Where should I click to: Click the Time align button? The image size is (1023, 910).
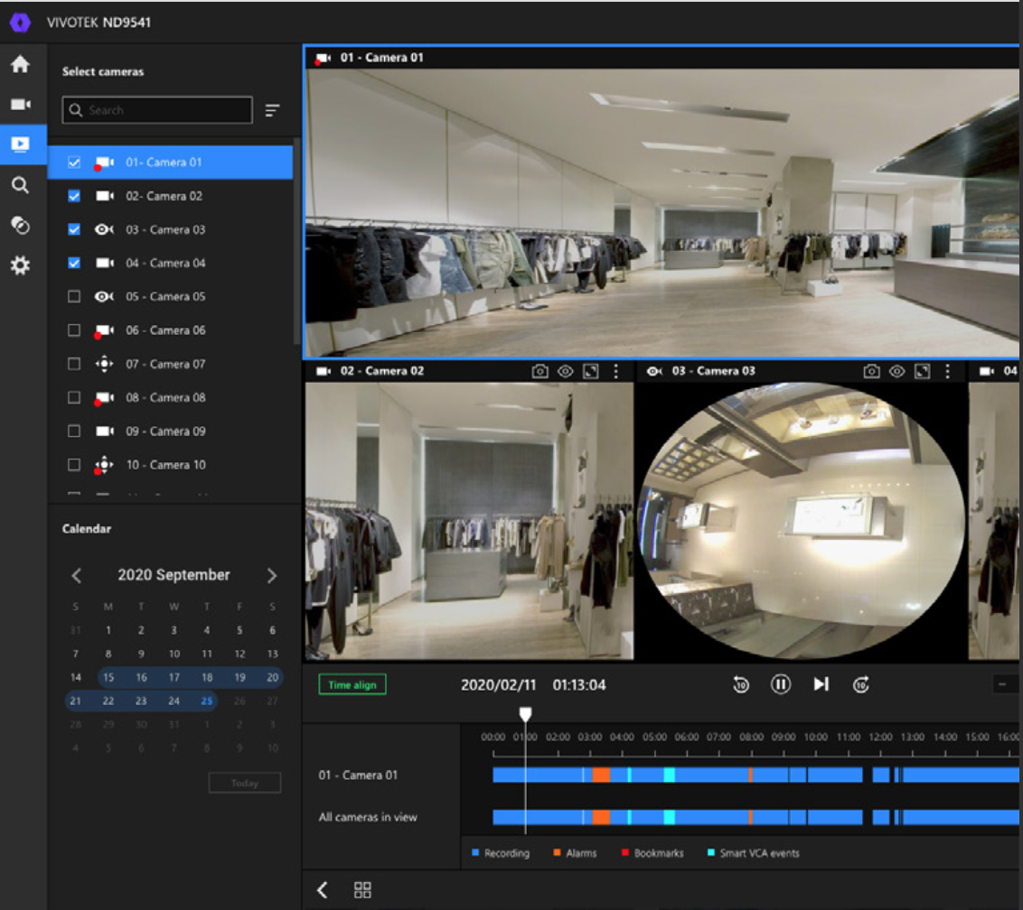coord(352,685)
